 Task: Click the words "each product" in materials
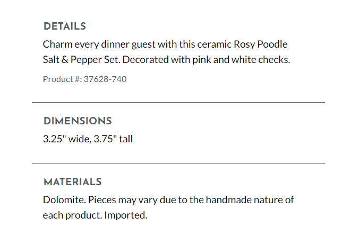point(72,215)
